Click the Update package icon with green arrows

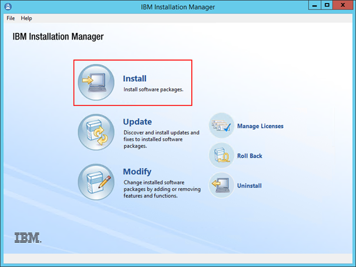pos(96,132)
